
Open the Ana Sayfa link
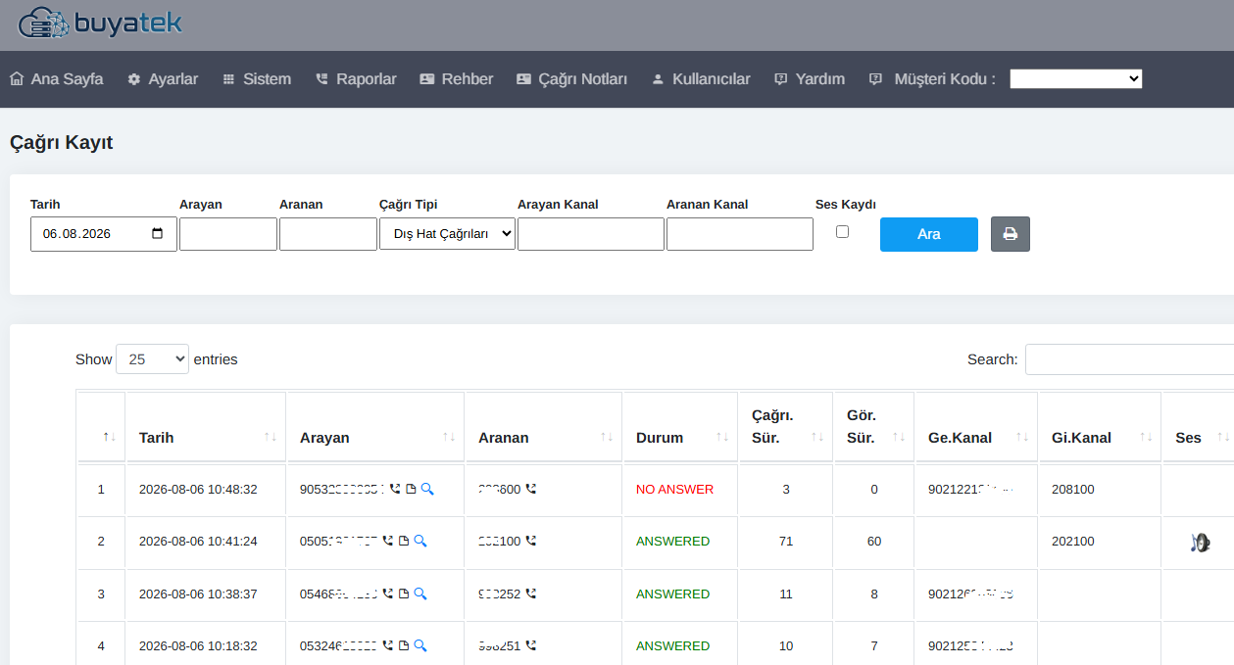(x=56, y=79)
